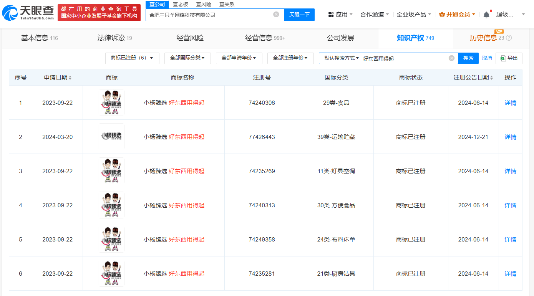Image resolution: width=534 pixels, height=296 pixels.
Task: Click the 天眼一下 search button
Action: point(299,15)
